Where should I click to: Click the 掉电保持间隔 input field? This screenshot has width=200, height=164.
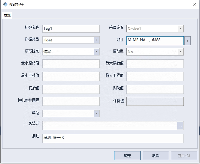(x=71, y=101)
